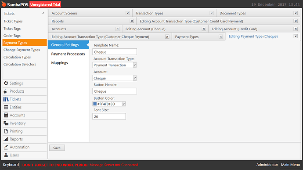The height and width of the screenshot is (170, 303).
Task: Switch to Payment Processors tab
Action: [x=68, y=54]
